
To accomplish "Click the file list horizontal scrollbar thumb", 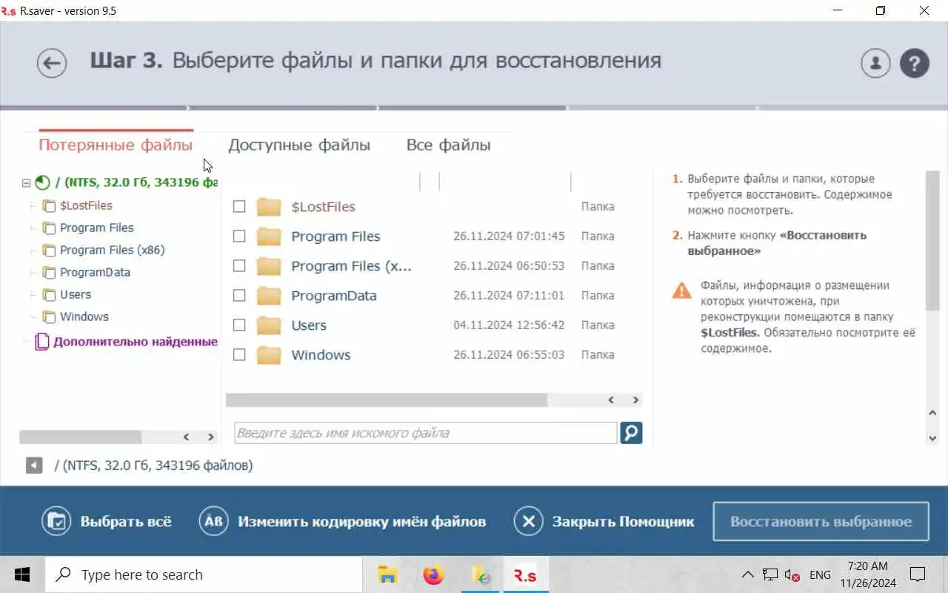I will pos(387,400).
